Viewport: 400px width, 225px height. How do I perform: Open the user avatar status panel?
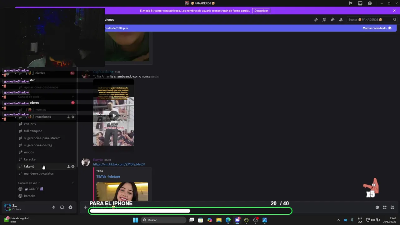click(7, 207)
